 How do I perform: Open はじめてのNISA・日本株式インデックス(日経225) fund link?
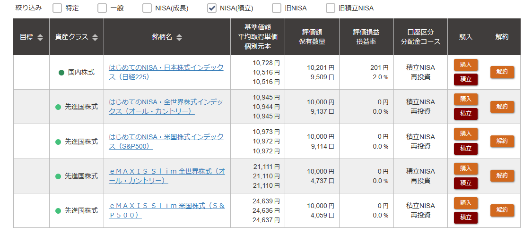pos(166,72)
